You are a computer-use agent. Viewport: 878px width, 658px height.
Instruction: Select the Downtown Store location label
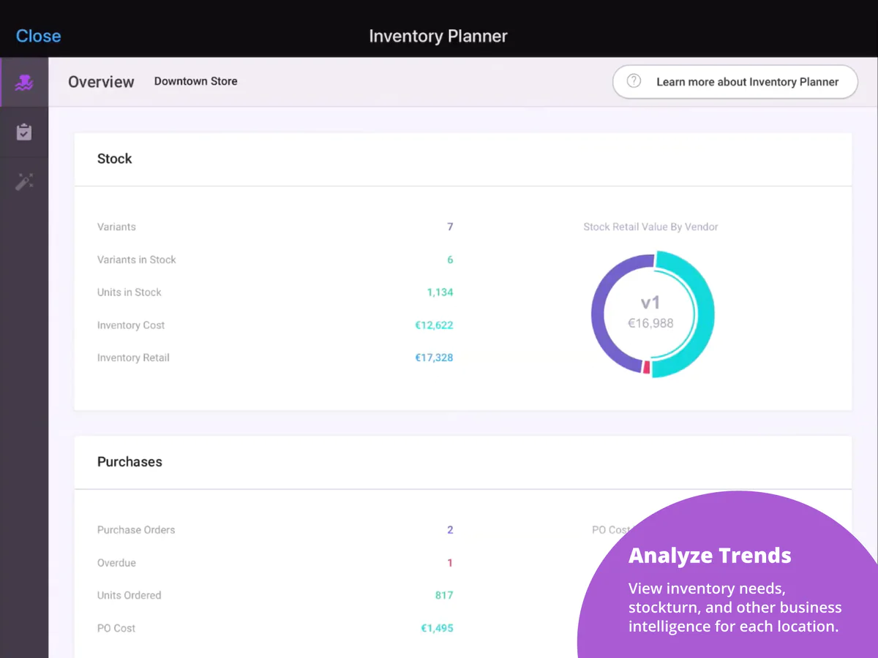195,81
